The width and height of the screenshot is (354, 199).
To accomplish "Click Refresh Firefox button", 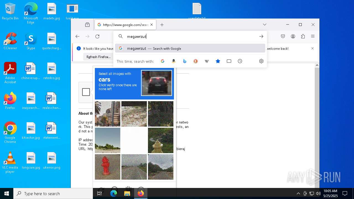I will tap(98, 57).
